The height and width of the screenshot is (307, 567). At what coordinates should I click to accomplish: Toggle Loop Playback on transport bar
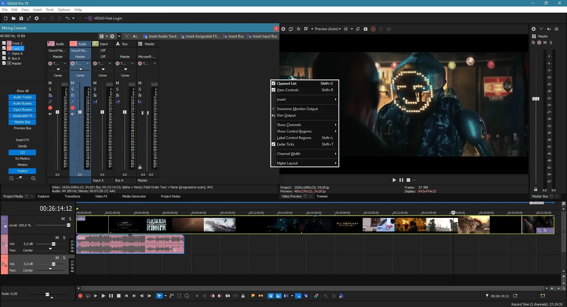click(88, 296)
